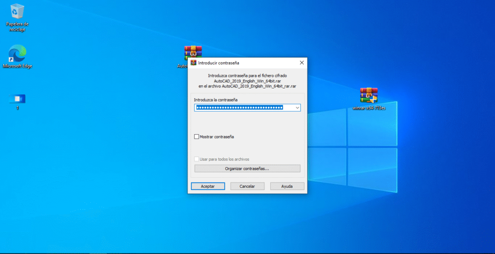The width and height of the screenshot is (495, 254).
Task: Click the Introduzca la contraseña label
Action: pos(216,99)
